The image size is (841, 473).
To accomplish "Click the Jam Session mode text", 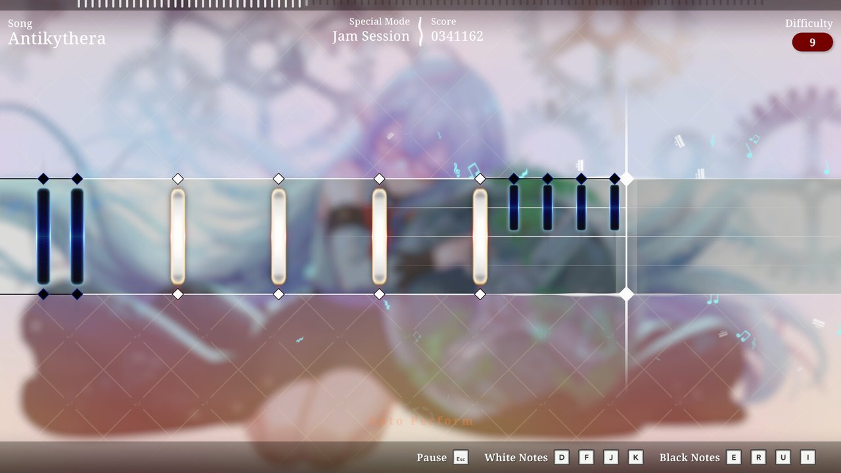I will (371, 37).
